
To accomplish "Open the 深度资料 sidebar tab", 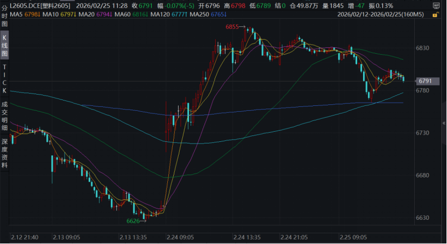I will (x=4, y=153).
